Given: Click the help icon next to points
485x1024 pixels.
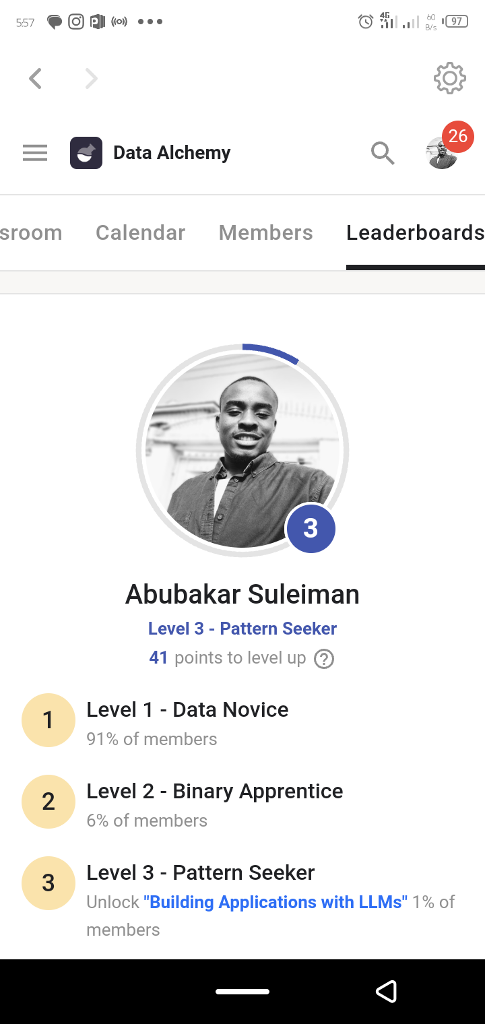Looking at the screenshot, I should click(x=324, y=658).
